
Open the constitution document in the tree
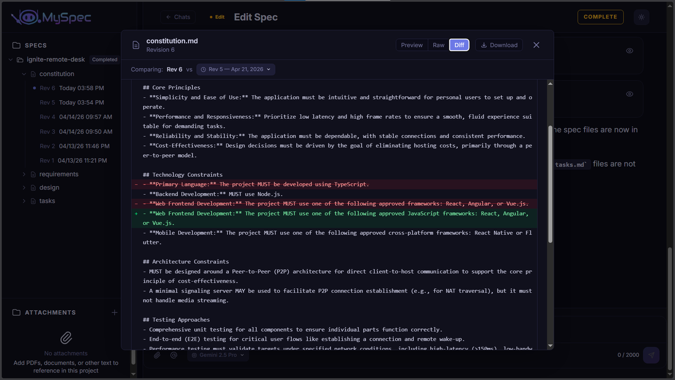57,74
